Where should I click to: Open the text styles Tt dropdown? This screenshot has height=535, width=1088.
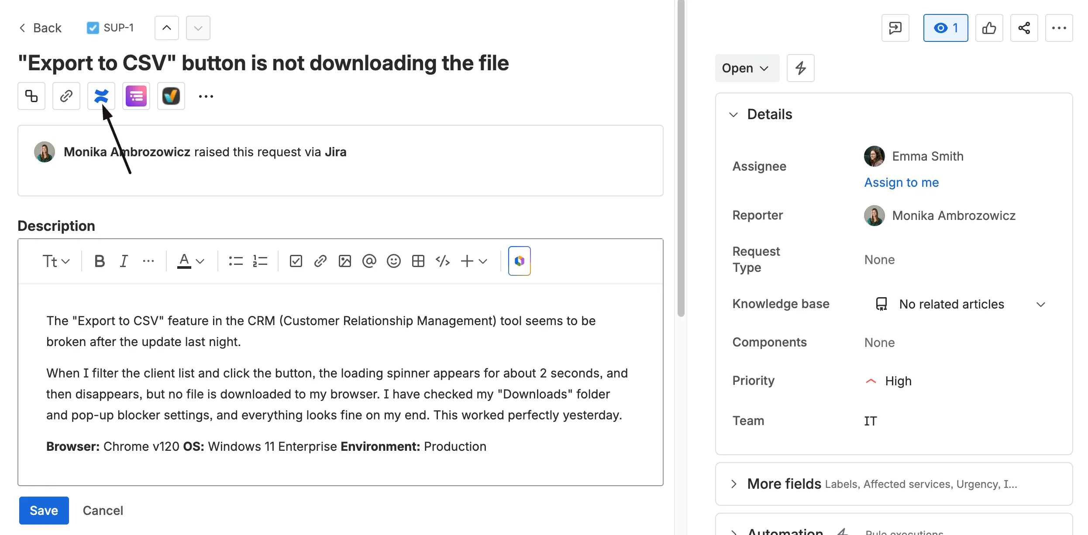pyautogui.click(x=56, y=261)
